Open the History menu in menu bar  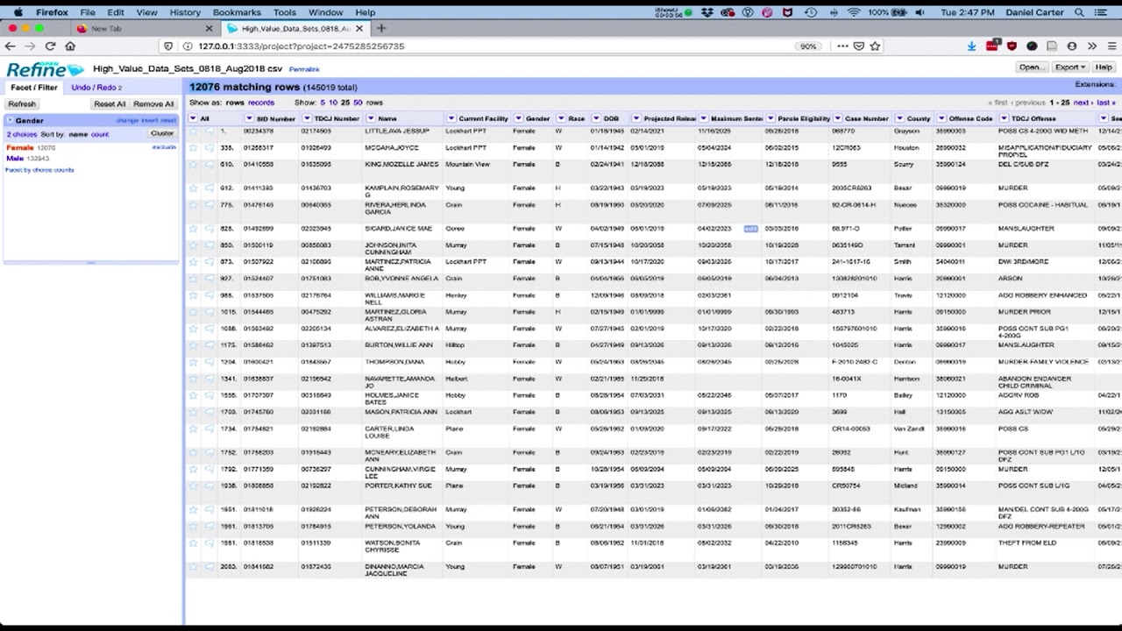[x=185, y=12]
